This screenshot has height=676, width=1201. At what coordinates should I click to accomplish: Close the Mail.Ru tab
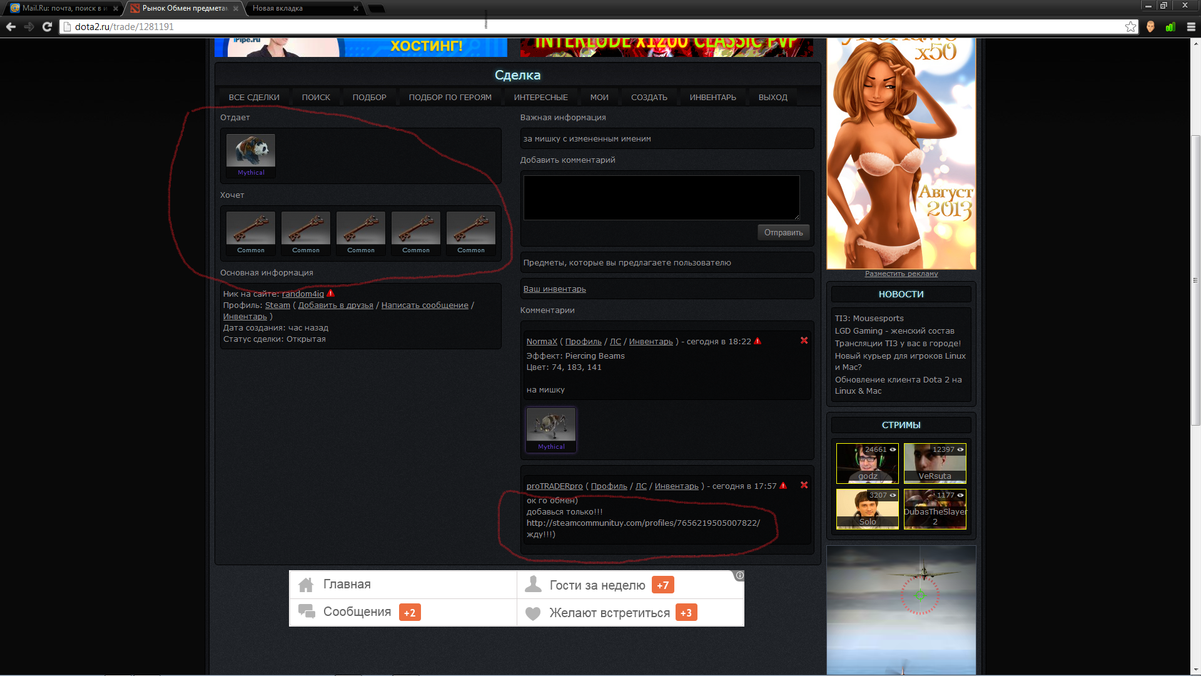115,8
